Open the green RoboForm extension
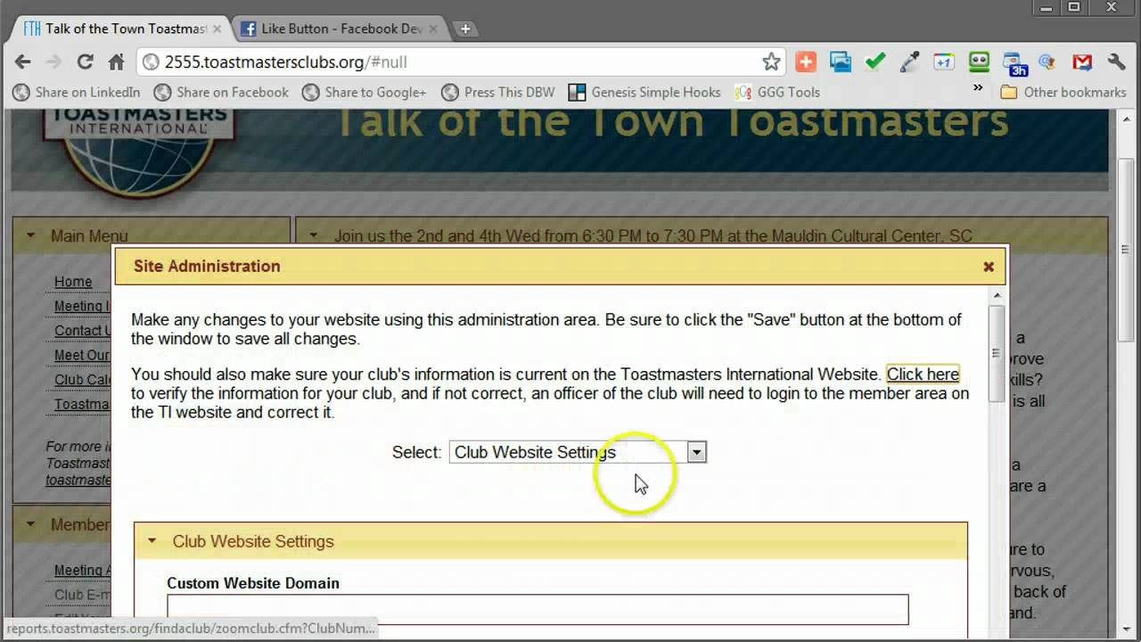This screenshot has width=1141, height=642. (979, 62)
